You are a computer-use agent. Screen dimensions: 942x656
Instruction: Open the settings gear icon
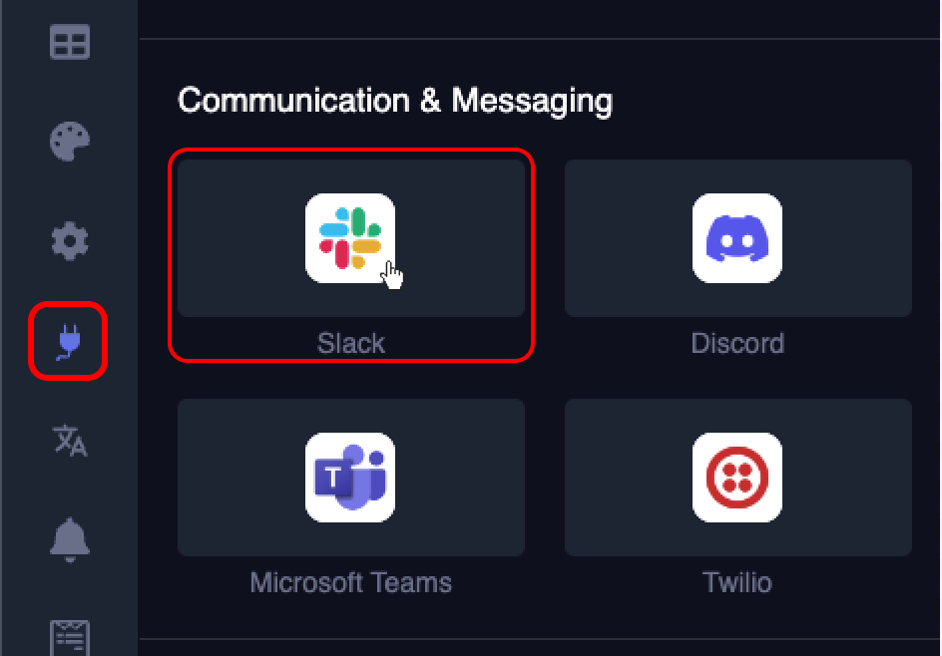click(x=70, y=241)
